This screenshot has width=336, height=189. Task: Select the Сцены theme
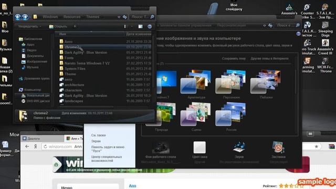196,117
